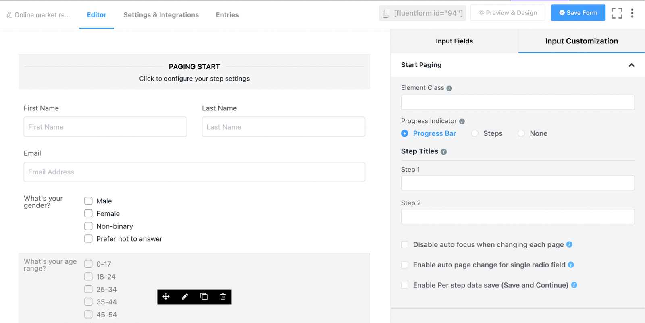Screen dimensions: 645x323
Task: Open the Settings & Integrations tab
Action: (161, 15)
